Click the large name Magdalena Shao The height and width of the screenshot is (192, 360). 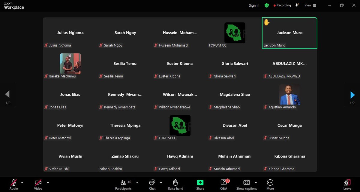tap(235, 95)
